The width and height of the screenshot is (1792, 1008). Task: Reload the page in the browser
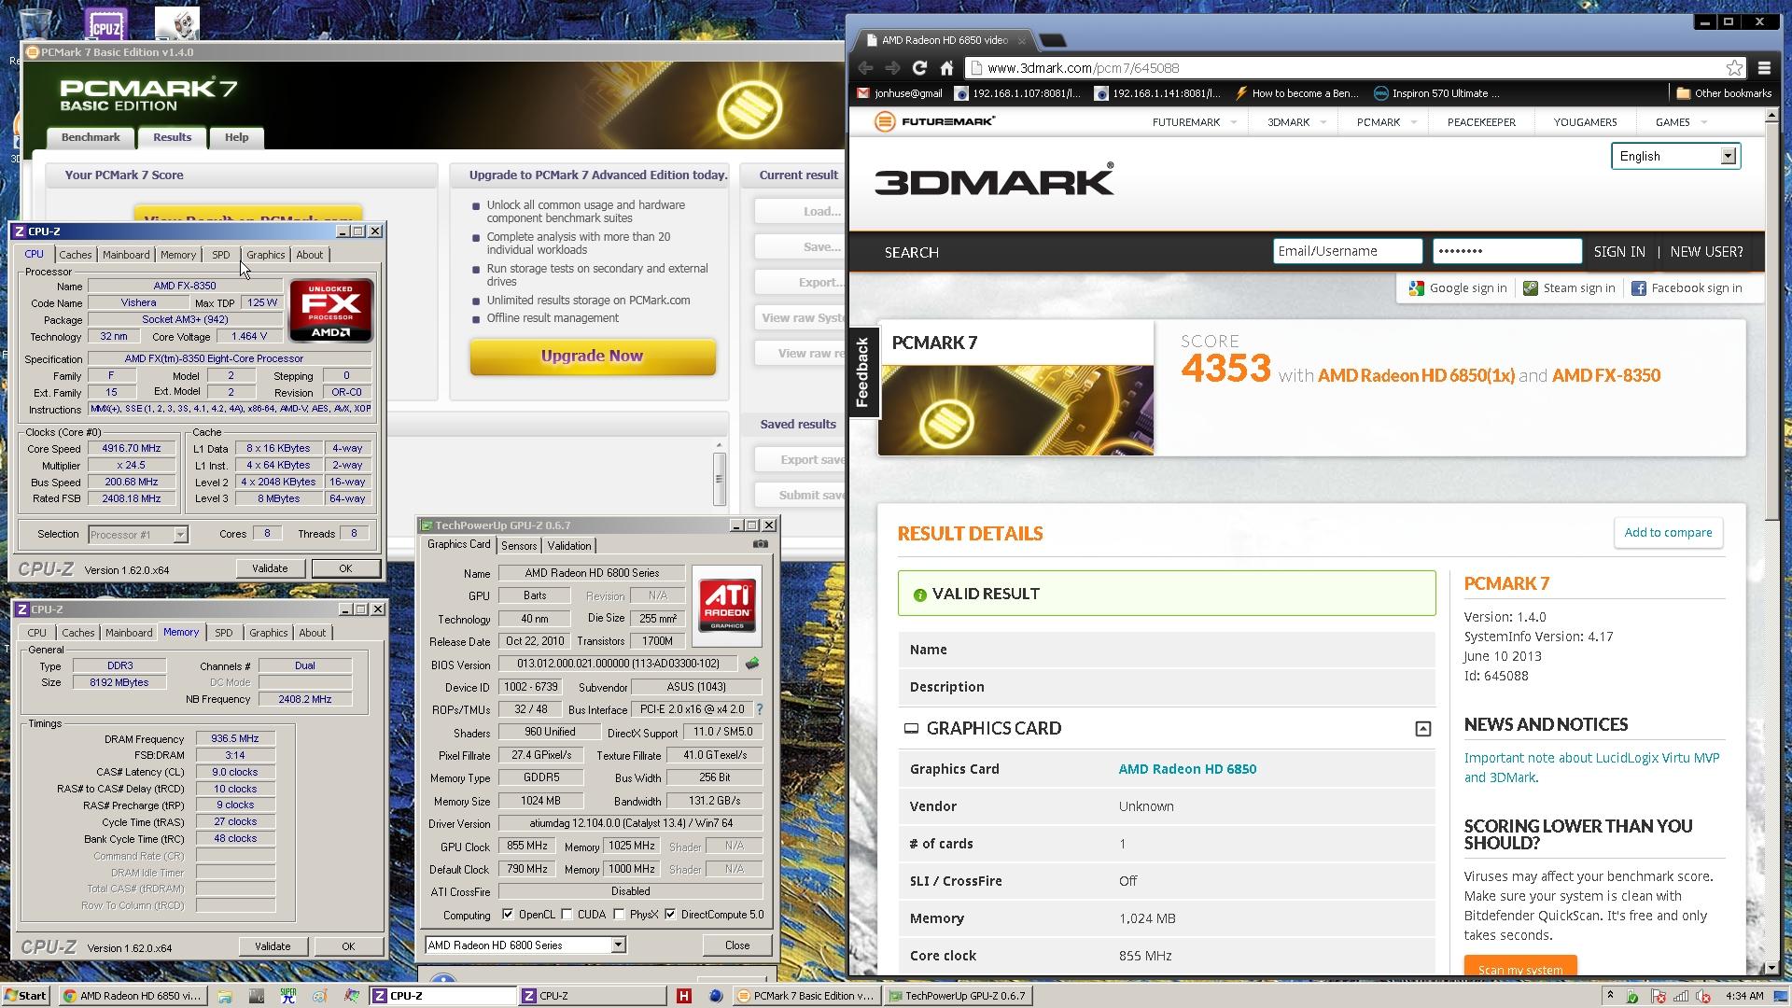(x=919, y=67)
